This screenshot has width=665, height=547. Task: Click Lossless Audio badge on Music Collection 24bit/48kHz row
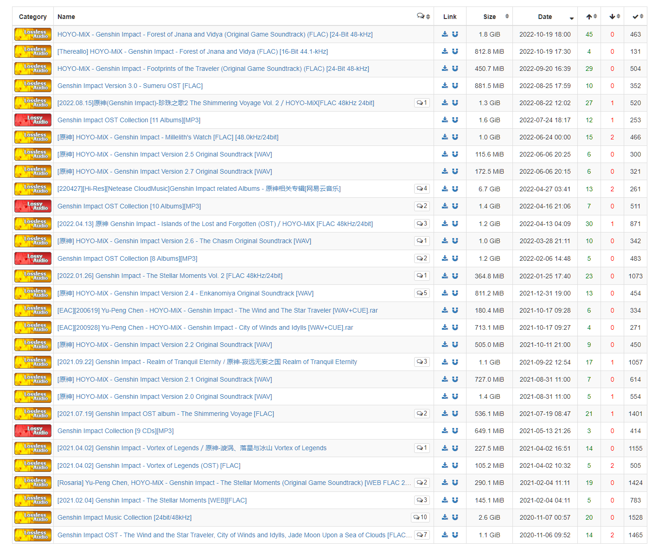click(33, 517)
